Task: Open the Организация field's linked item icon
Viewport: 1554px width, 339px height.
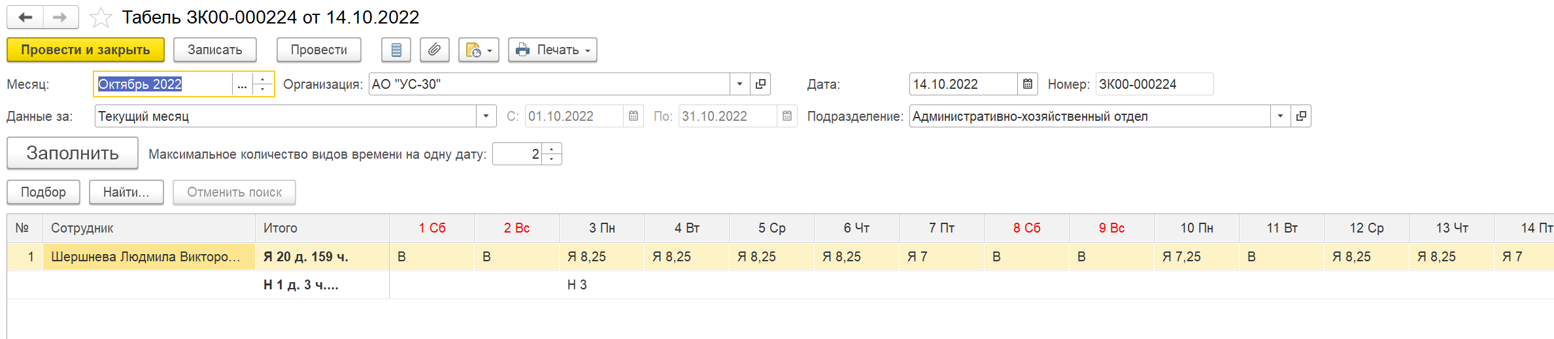Action: tap(760, 84)
